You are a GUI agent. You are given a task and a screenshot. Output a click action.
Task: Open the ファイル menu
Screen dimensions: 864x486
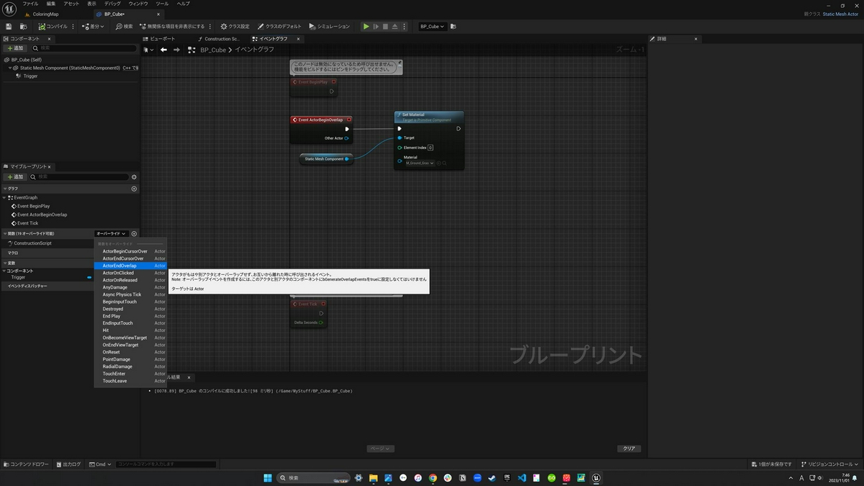pos(30,4)
